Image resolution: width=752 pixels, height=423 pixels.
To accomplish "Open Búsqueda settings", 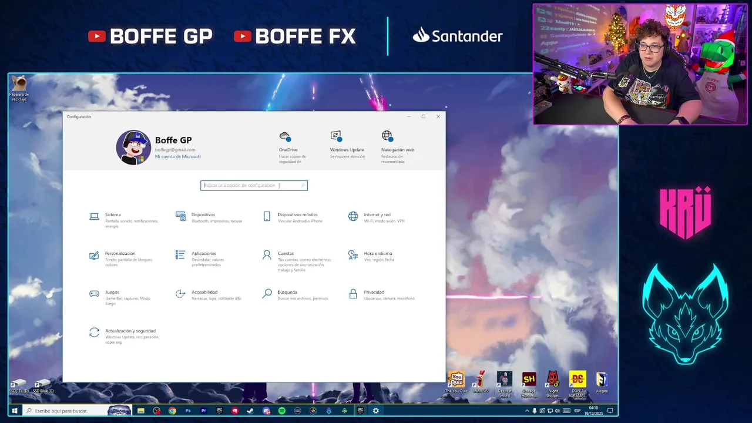I will [296, 295].
